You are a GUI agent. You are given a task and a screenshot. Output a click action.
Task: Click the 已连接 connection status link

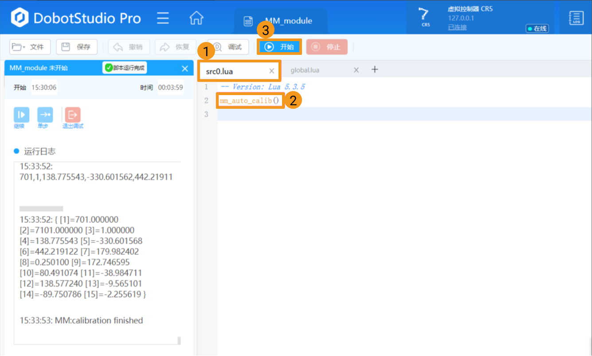coord(457,27)
